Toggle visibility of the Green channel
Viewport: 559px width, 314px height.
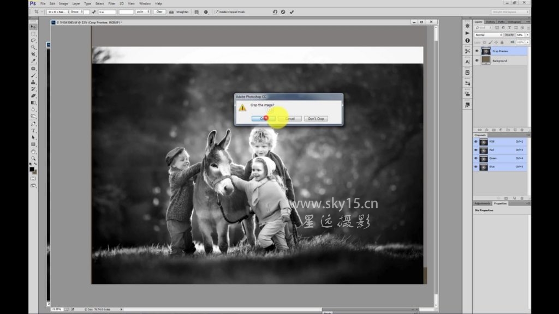tap(476, 159)
